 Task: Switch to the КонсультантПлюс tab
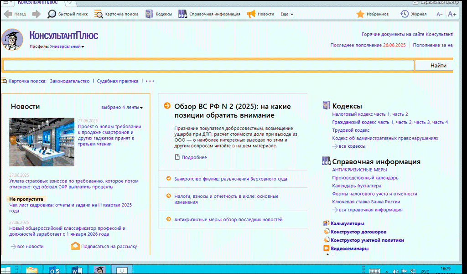37,2
